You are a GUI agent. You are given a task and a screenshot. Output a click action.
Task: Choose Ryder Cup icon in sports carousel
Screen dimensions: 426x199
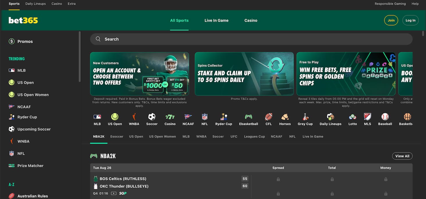224,117
